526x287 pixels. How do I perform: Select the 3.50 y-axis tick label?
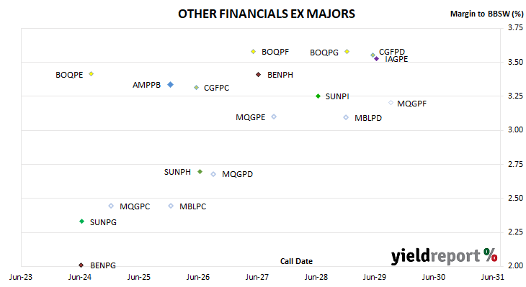click(x=516, y=62)
